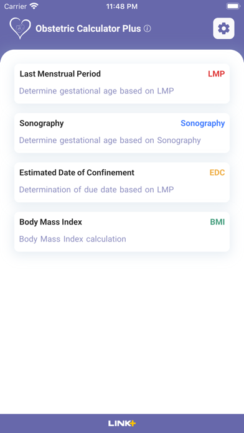Tap the info icon beside the app title

pos(148,29)
